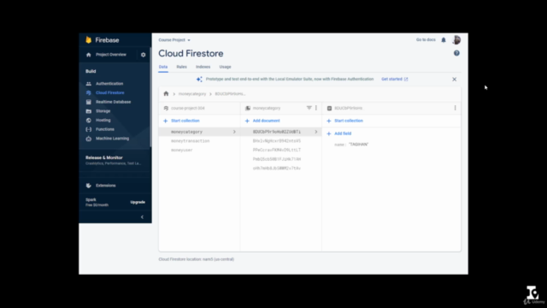This screenshot has height=308, width=547.
Task: Click the collection icon beside moneycategory header
Action: point(248,109)
